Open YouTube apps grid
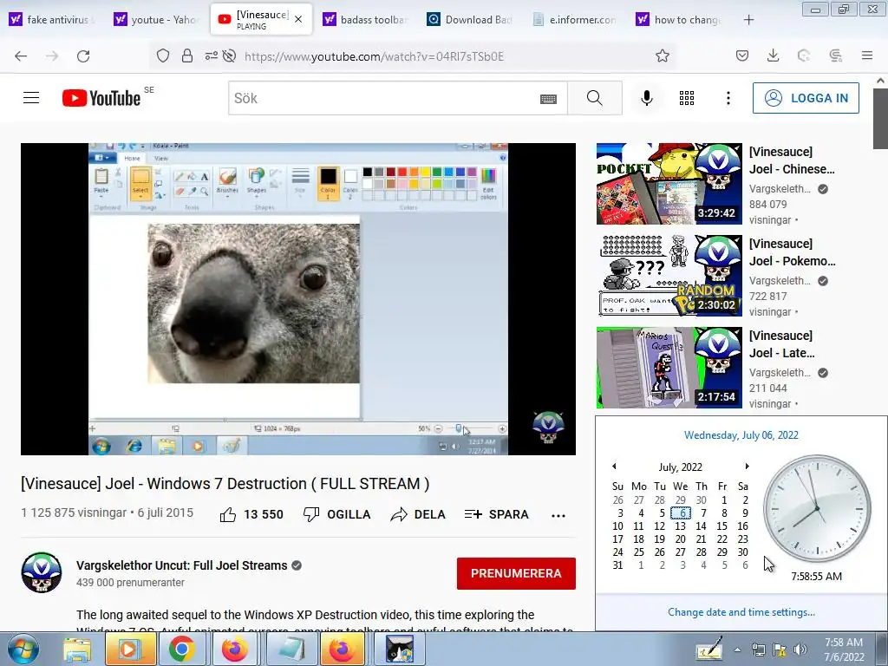Viewport: 888px width, 666px height. point(687,98)
